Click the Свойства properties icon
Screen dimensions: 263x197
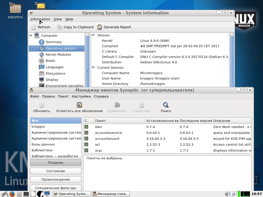(142, 105)
